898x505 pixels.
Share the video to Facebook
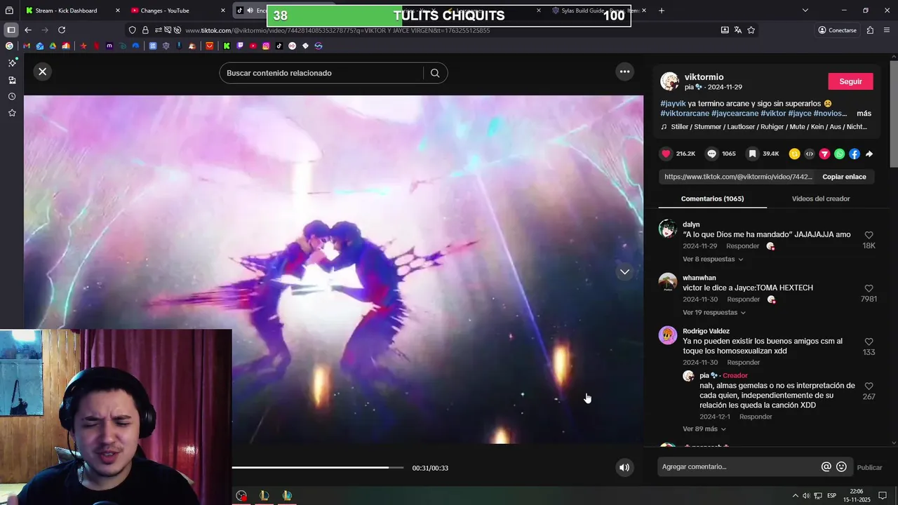(854, 154)
